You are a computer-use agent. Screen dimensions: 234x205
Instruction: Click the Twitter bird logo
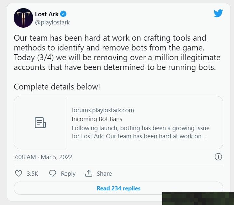(218, 13)
